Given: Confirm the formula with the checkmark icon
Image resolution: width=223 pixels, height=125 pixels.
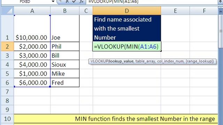Looking at the screenshot, I should tap(74, 1).
